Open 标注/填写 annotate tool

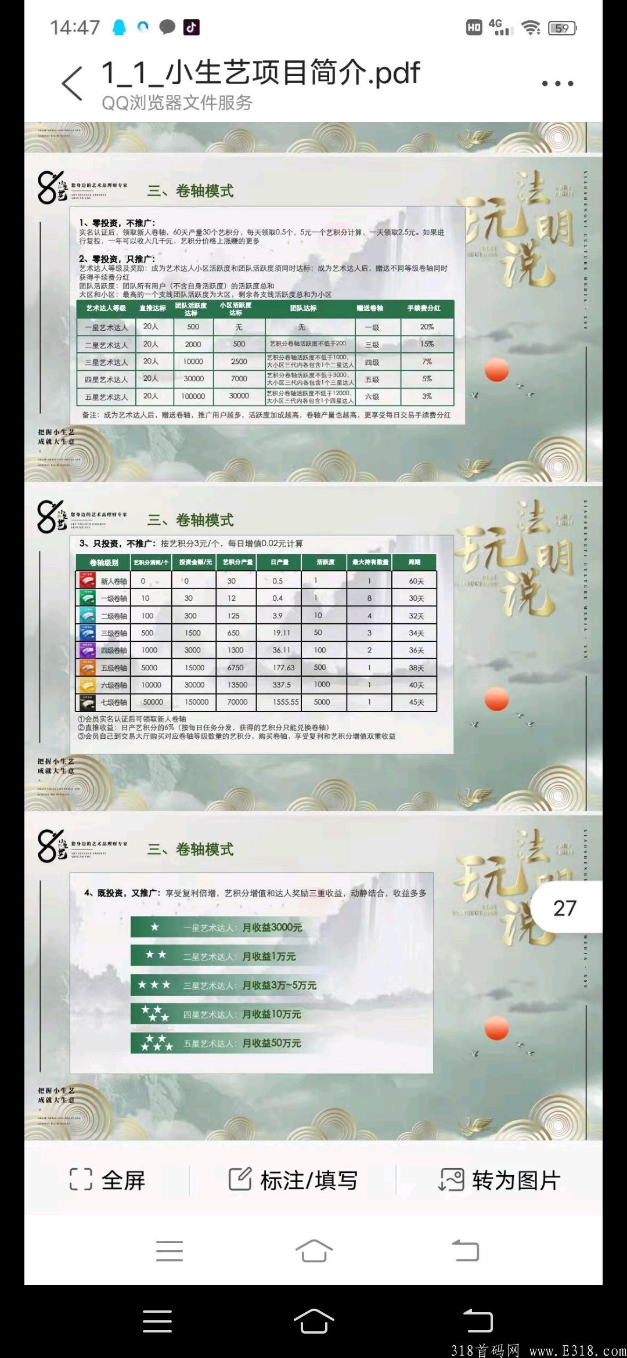click(x=293, y=1180)
